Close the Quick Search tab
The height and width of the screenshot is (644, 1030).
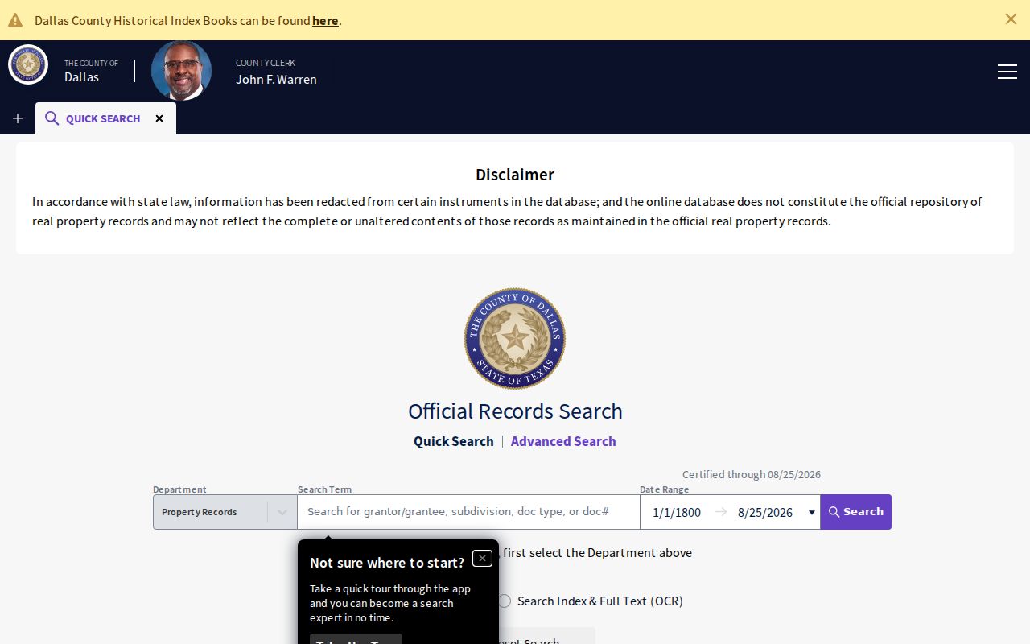coord(159,118)
